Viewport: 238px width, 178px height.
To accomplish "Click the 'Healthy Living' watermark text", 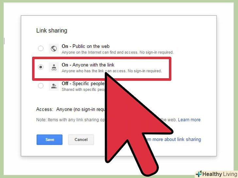I will point(220,174).
